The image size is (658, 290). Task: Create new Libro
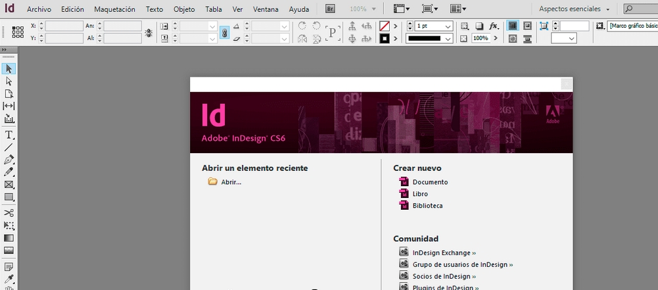click(420, 194)
